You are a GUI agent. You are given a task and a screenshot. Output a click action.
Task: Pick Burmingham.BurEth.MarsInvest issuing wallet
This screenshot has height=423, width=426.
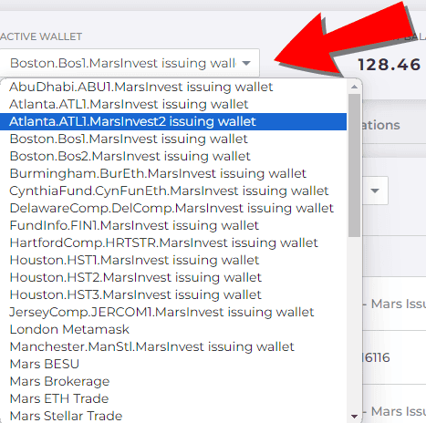click(173, 173)
